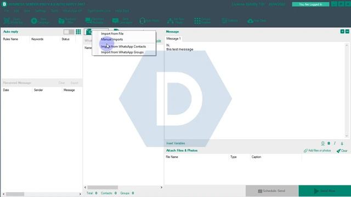Click message area scrollbar down arrow
351x197 pixels.
pyautogui.click(x=347, y=136)
